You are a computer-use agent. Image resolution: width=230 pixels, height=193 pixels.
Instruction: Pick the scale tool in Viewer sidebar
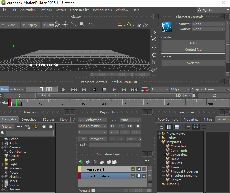coord(154,62)
